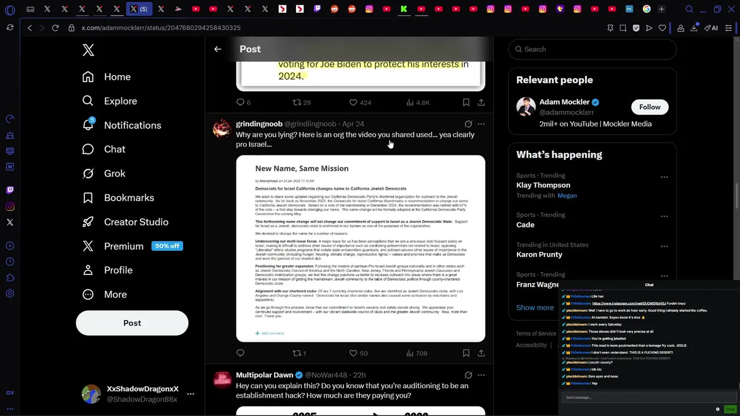Switch to the Kick browser tab
The height and width of the screenshot is (416, 740).
pos(404,9)
